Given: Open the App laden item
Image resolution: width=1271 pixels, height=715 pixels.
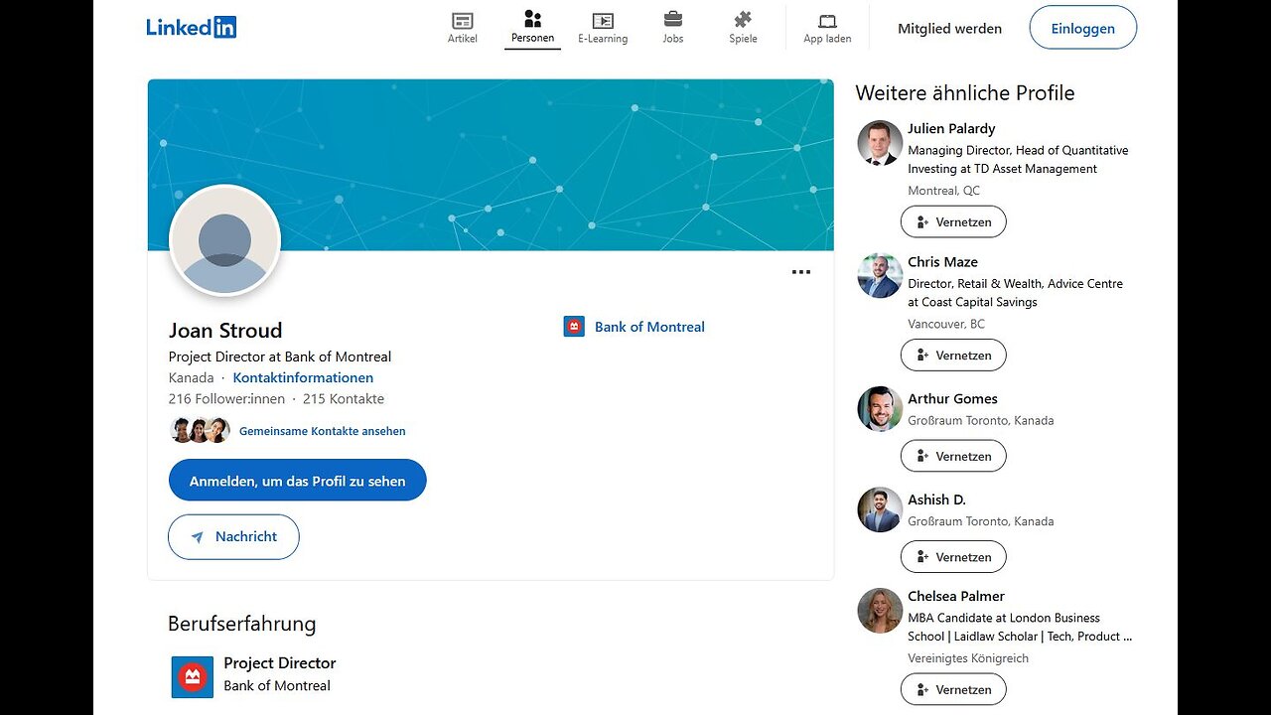Looking at the screenshot, I should 827,28.
